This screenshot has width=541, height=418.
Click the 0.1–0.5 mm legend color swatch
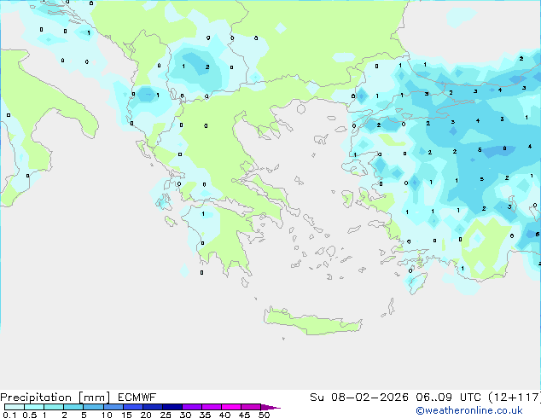tap(15, 407)
